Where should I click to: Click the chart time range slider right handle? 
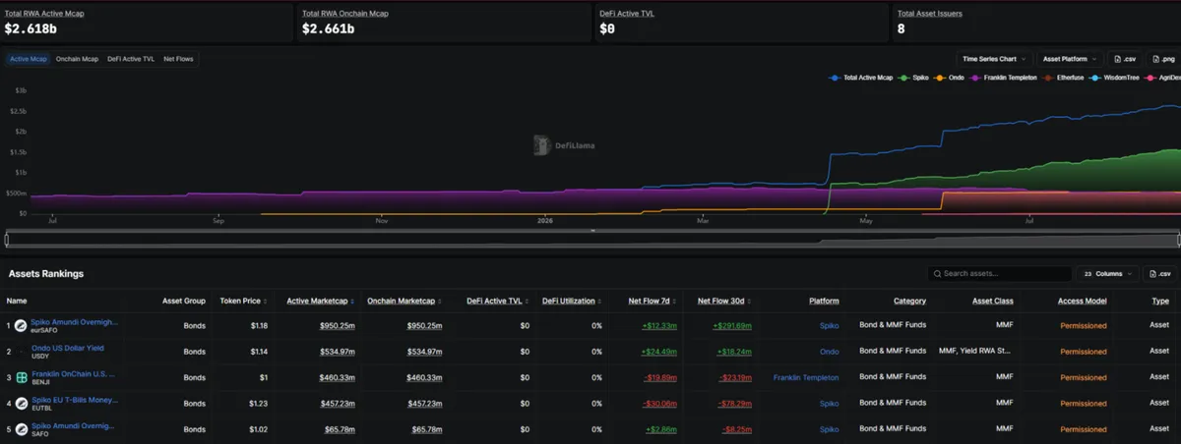coord(1177,239)
